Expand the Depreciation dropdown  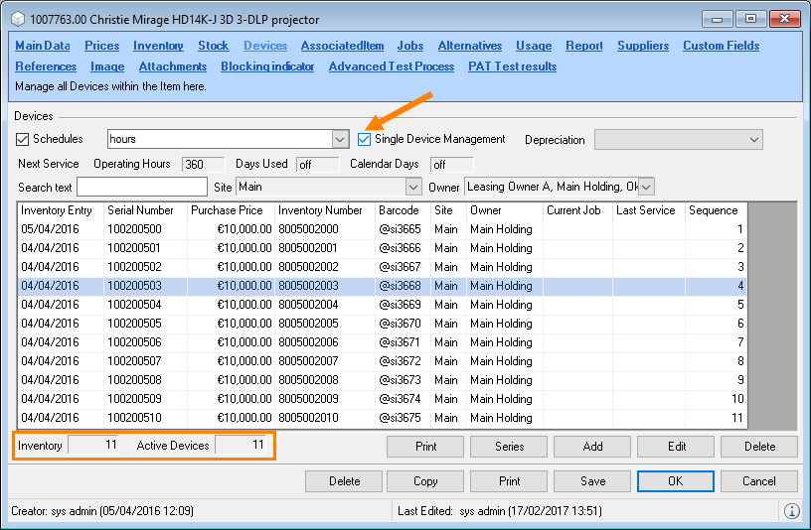point(752,140)
